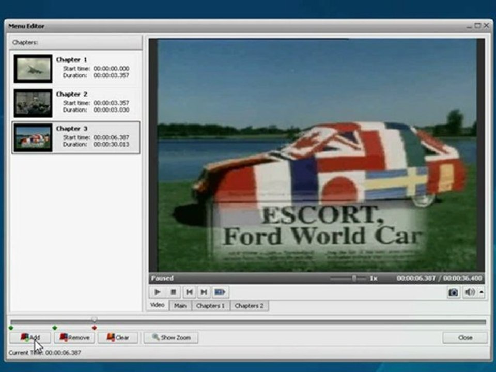Click Chapter 2 start time 00:00:03.357
The height and width of the screenshot is (372, 496).
coord(111,103)
